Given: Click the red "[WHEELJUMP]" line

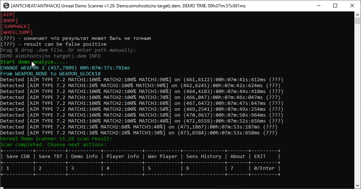Looking at the screenshot, I should coord(17,32).
